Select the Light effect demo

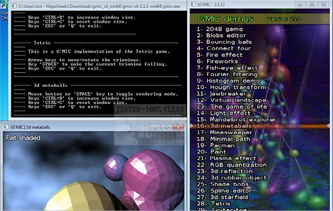[x=223, y=113]
